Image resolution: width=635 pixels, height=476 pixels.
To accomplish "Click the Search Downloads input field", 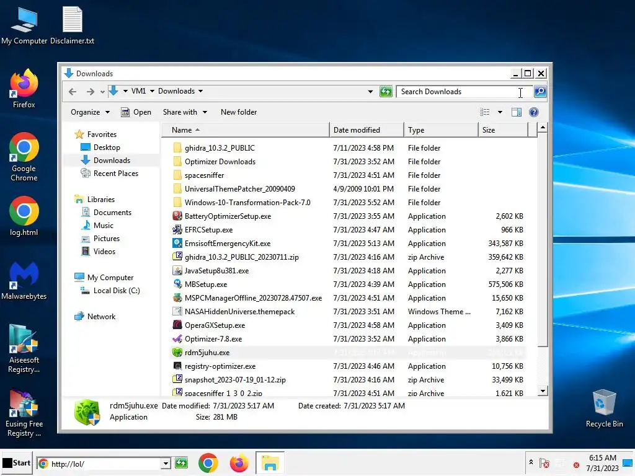I will [x=464, y=92].
